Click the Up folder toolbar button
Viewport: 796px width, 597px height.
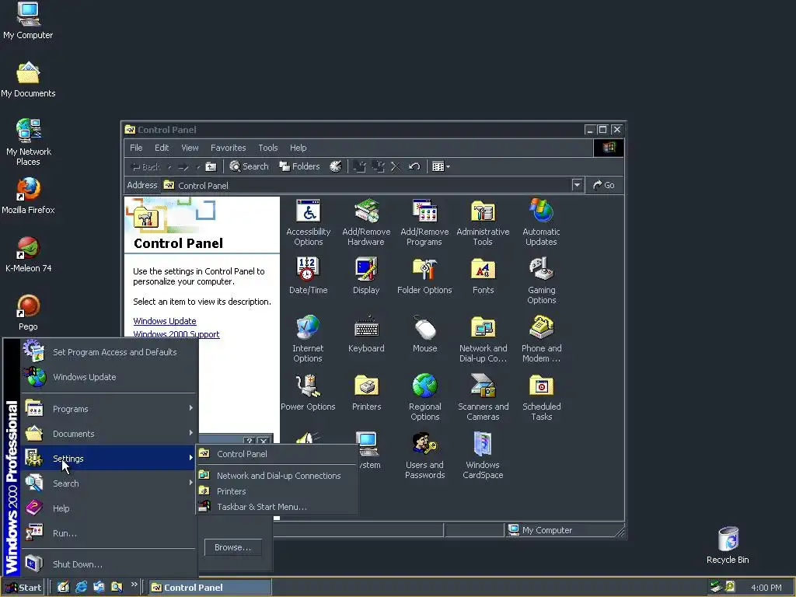[211, 166]
